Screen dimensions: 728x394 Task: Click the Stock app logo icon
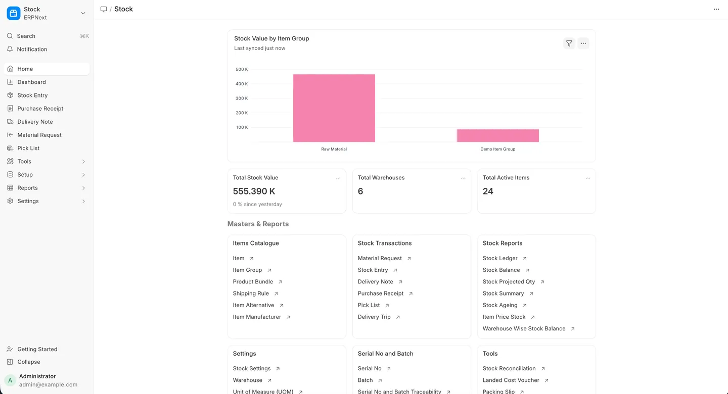(x=14, y=13)
